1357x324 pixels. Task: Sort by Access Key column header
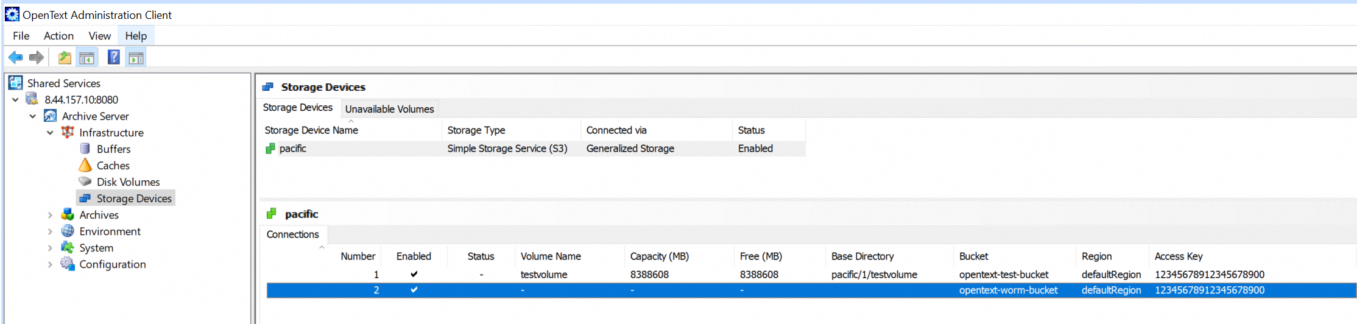tap(1252, 256)
